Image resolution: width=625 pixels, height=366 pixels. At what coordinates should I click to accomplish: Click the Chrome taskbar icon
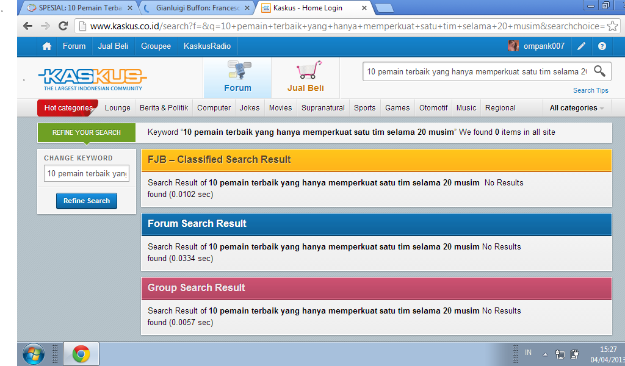click(81, 354)
